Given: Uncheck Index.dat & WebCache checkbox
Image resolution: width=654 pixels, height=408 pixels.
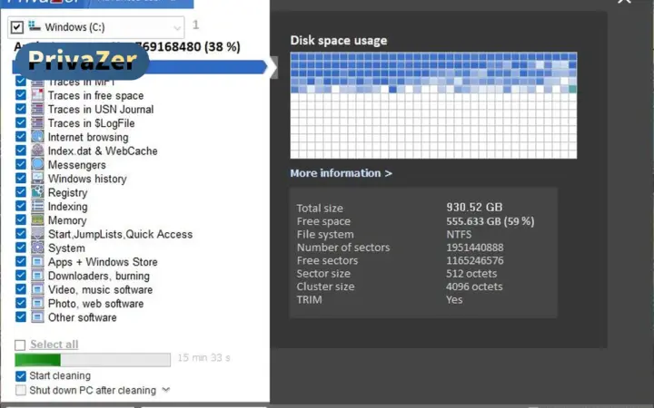Looking at the screenshot, I should [20, 151].
